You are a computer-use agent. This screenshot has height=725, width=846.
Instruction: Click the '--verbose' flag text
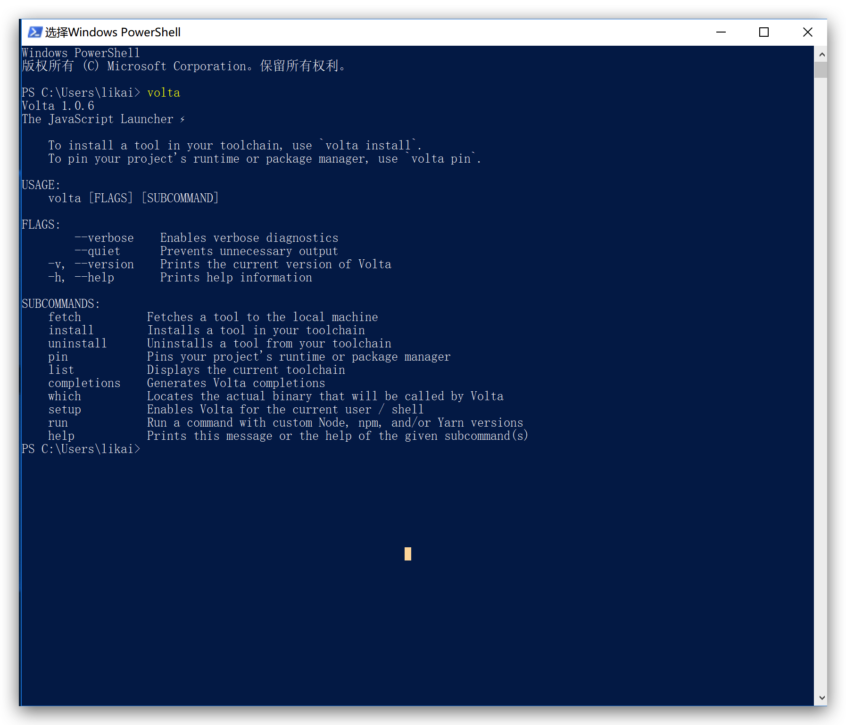click(x=104, y=238)
